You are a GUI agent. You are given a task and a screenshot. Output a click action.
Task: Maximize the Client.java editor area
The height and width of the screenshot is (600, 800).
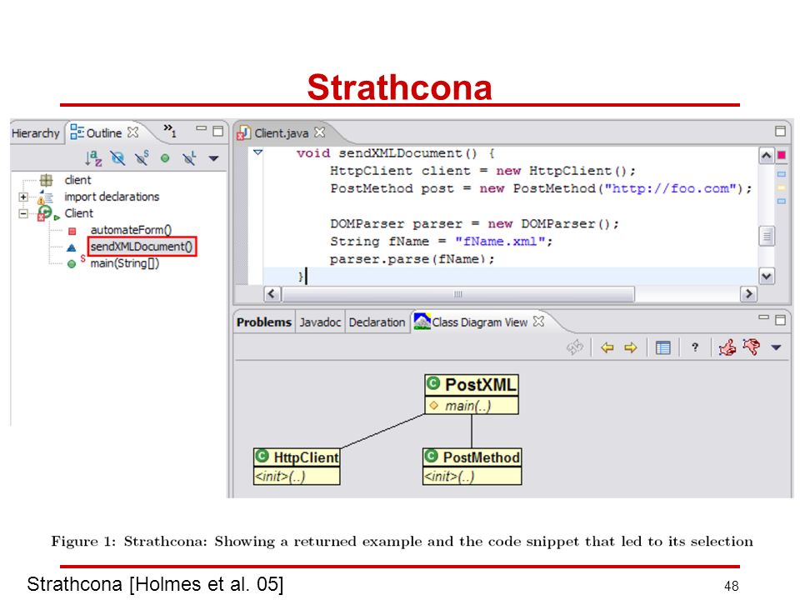780,131
